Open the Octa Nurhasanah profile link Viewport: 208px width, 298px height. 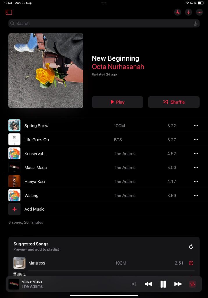pyautogui.click(x=118, y=67)
